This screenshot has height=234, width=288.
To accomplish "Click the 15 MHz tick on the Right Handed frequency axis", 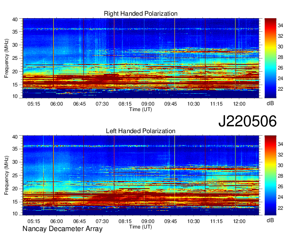I will point(15,85).
